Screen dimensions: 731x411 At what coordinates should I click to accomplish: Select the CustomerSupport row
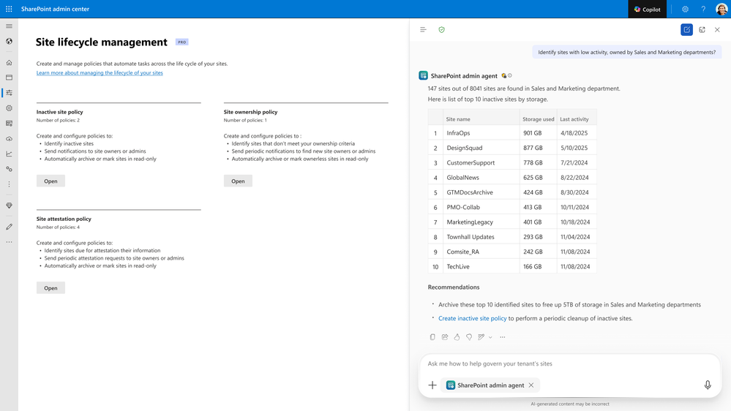(512, 162)
